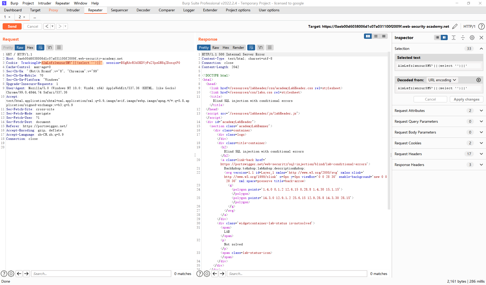Open the Logger tab

pos(189,10)
